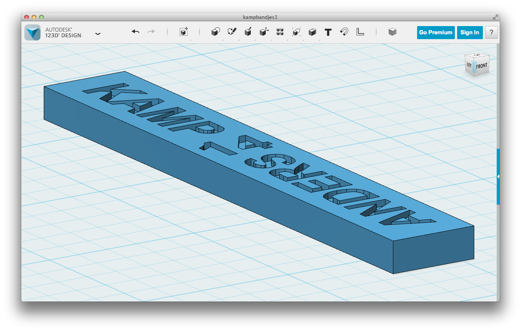Click the Go Premium button
Viewport: 521px width, 331px height.
[x=436, y=32]
